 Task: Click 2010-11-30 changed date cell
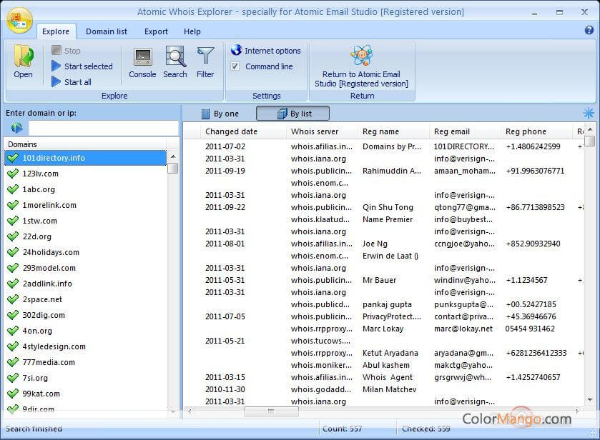coord(225,389)
